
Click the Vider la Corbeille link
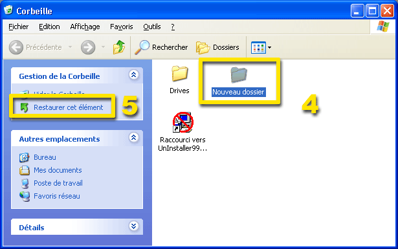59,93
